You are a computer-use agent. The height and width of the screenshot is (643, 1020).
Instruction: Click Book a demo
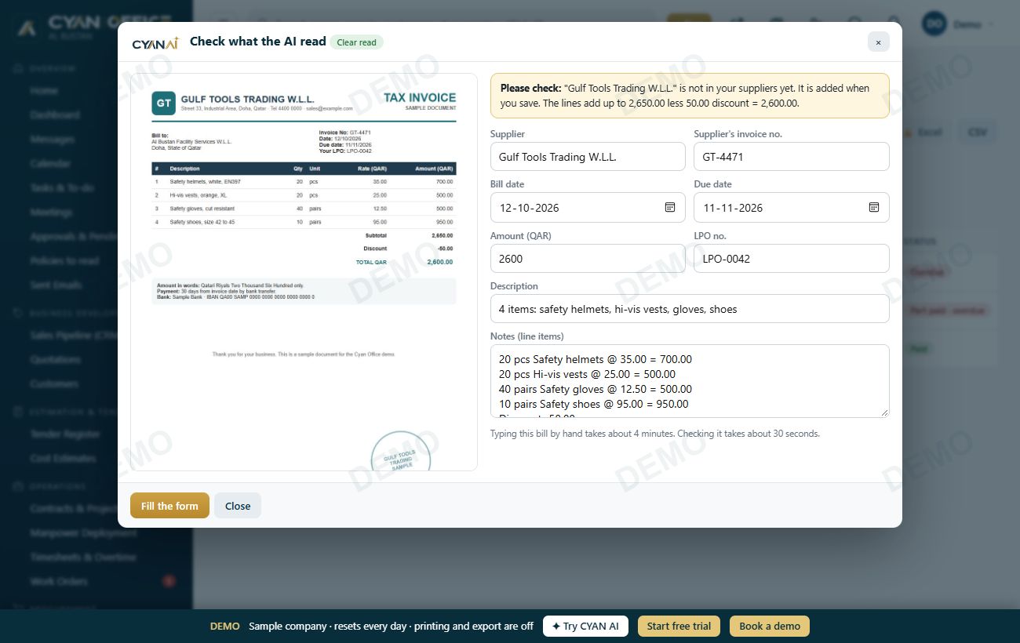[770, 626]
